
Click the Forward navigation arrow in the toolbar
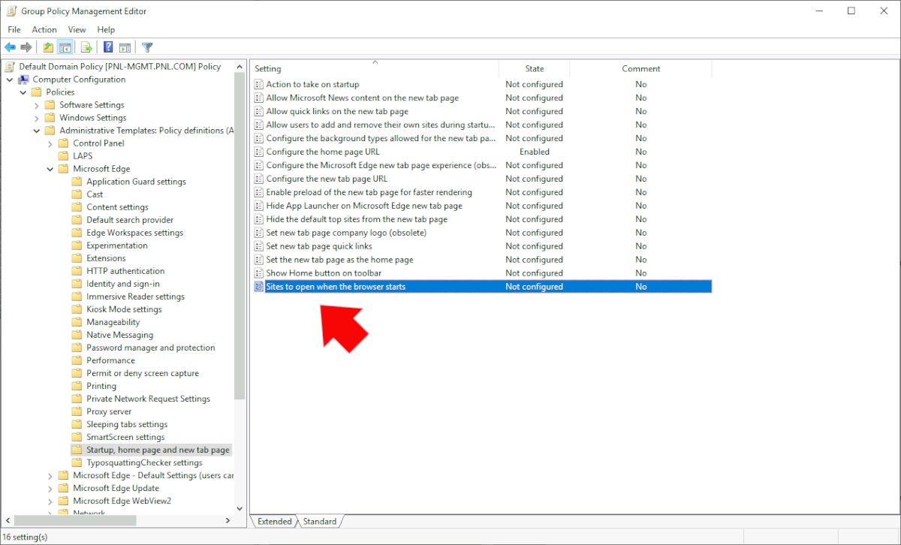tap(26, 47)
